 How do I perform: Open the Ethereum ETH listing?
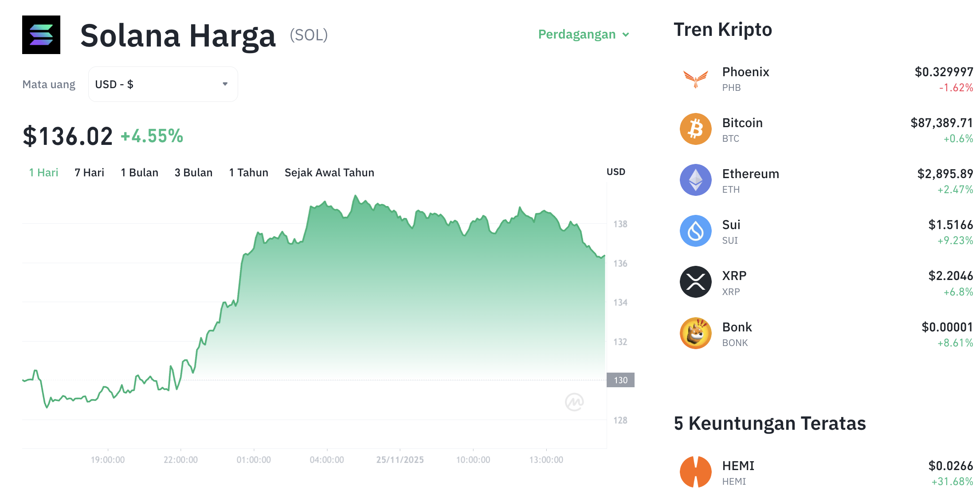pos(751,174)
